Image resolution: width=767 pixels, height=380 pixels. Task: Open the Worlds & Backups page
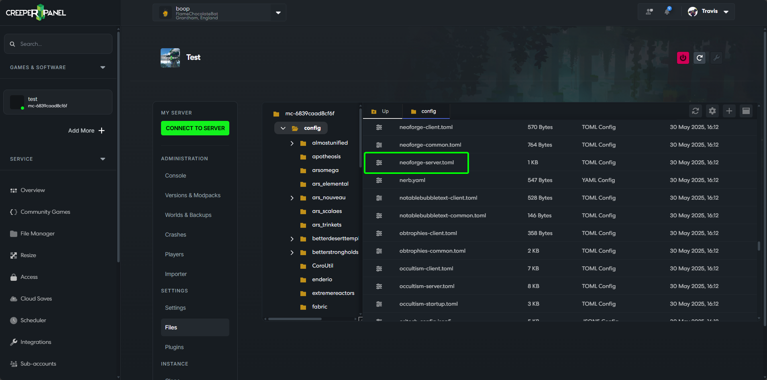click(188, 215)
